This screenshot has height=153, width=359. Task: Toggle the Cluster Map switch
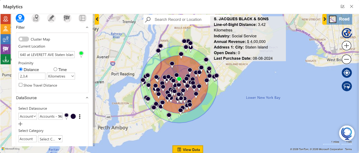24,39
